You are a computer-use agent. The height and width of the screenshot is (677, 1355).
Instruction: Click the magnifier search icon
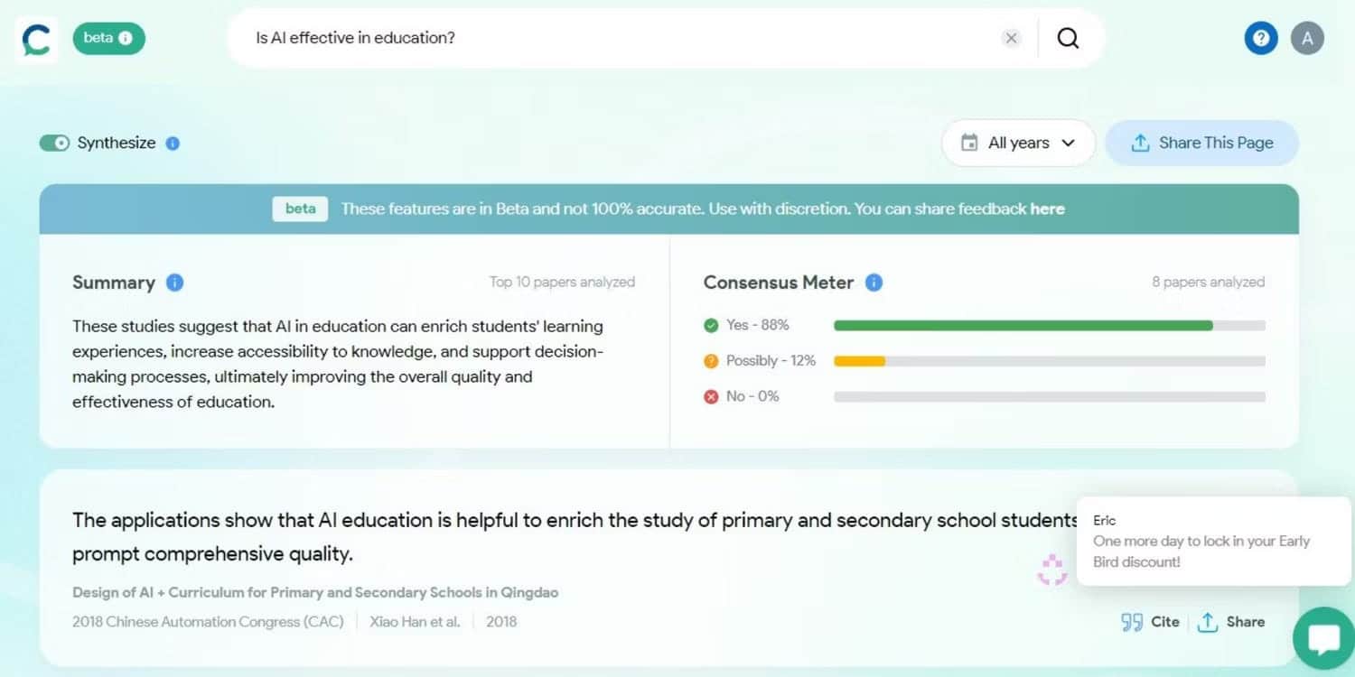(1068, 38)
